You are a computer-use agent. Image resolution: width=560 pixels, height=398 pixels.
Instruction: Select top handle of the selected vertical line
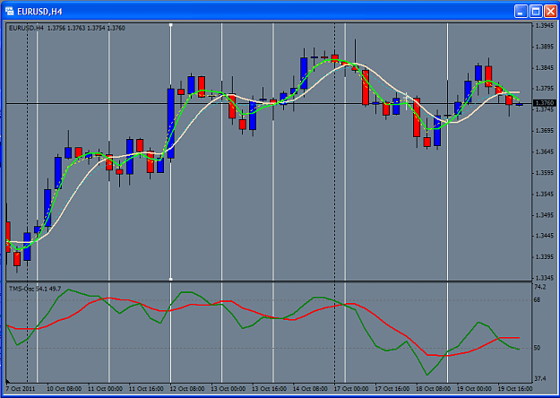click(x=171, y=25)
